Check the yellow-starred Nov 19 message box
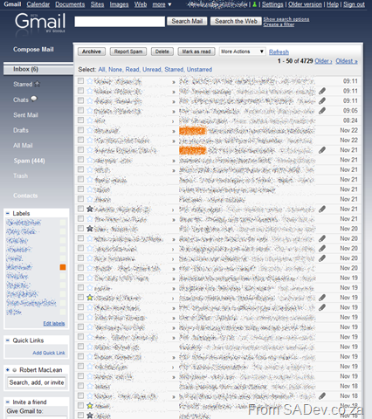Viewport: 372px width, 419px height. (80, 297)
